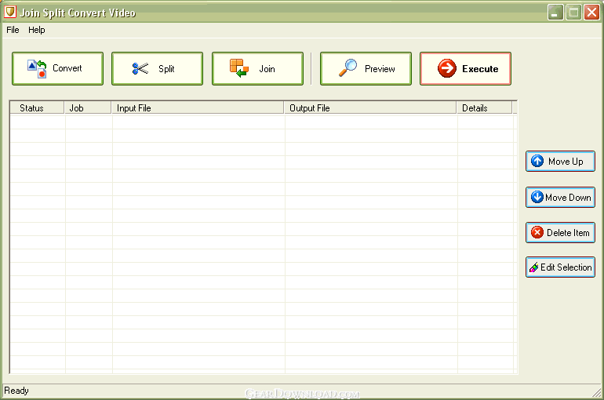Click the blue up-arrow Move Up icon
604x400 pixels.
pyautogui.click(x=537, y=161)
